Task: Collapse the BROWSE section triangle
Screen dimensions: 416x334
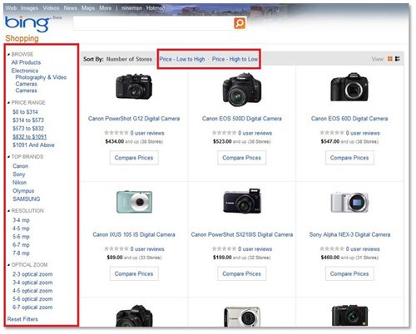Action: (x=8, y=54)
